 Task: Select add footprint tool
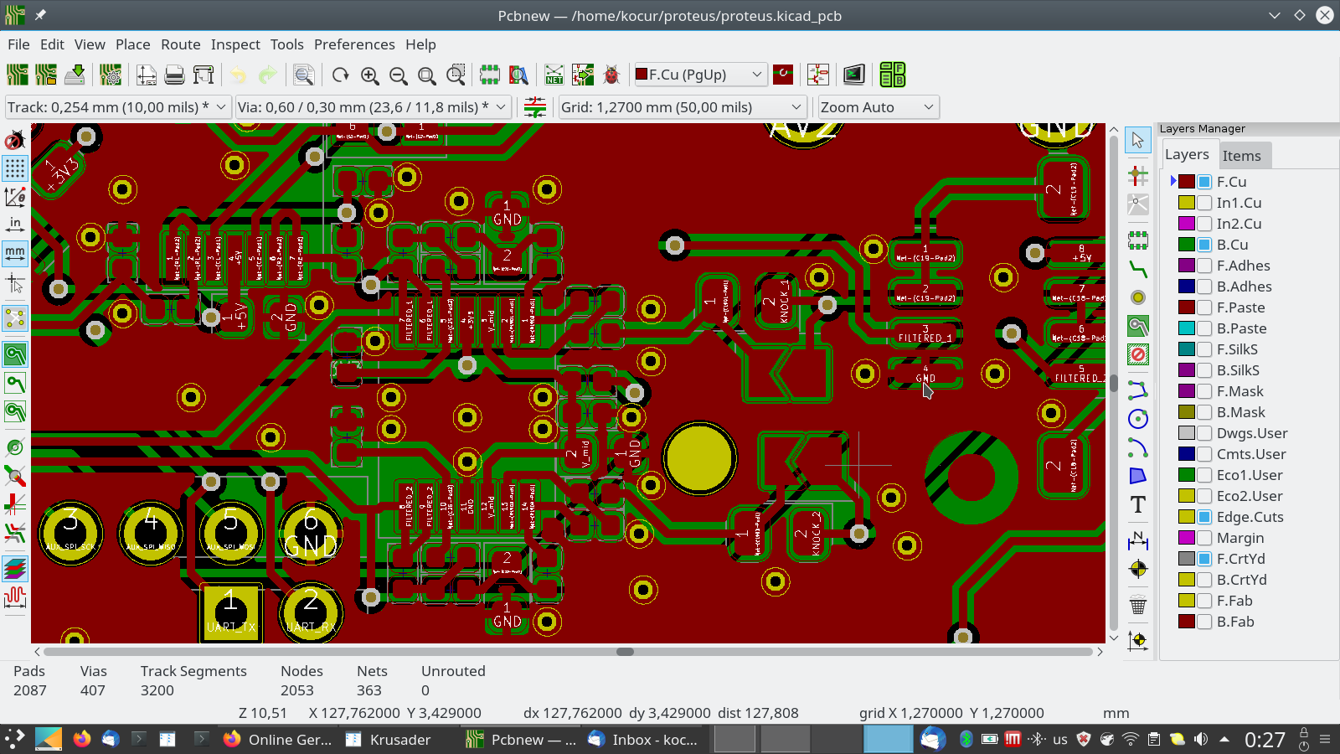[1137, 240]
